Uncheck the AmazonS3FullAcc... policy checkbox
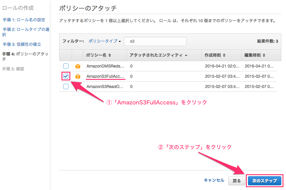The height and width of the screenshot is (190, 286). (66, 76)
